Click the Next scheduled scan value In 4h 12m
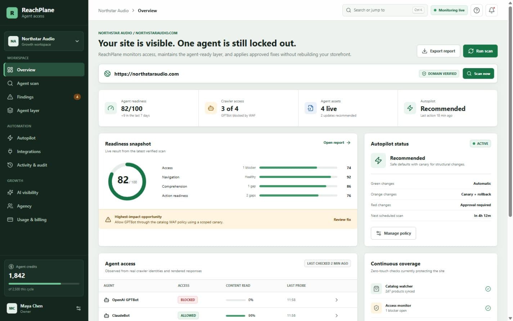 click(482, 216)
